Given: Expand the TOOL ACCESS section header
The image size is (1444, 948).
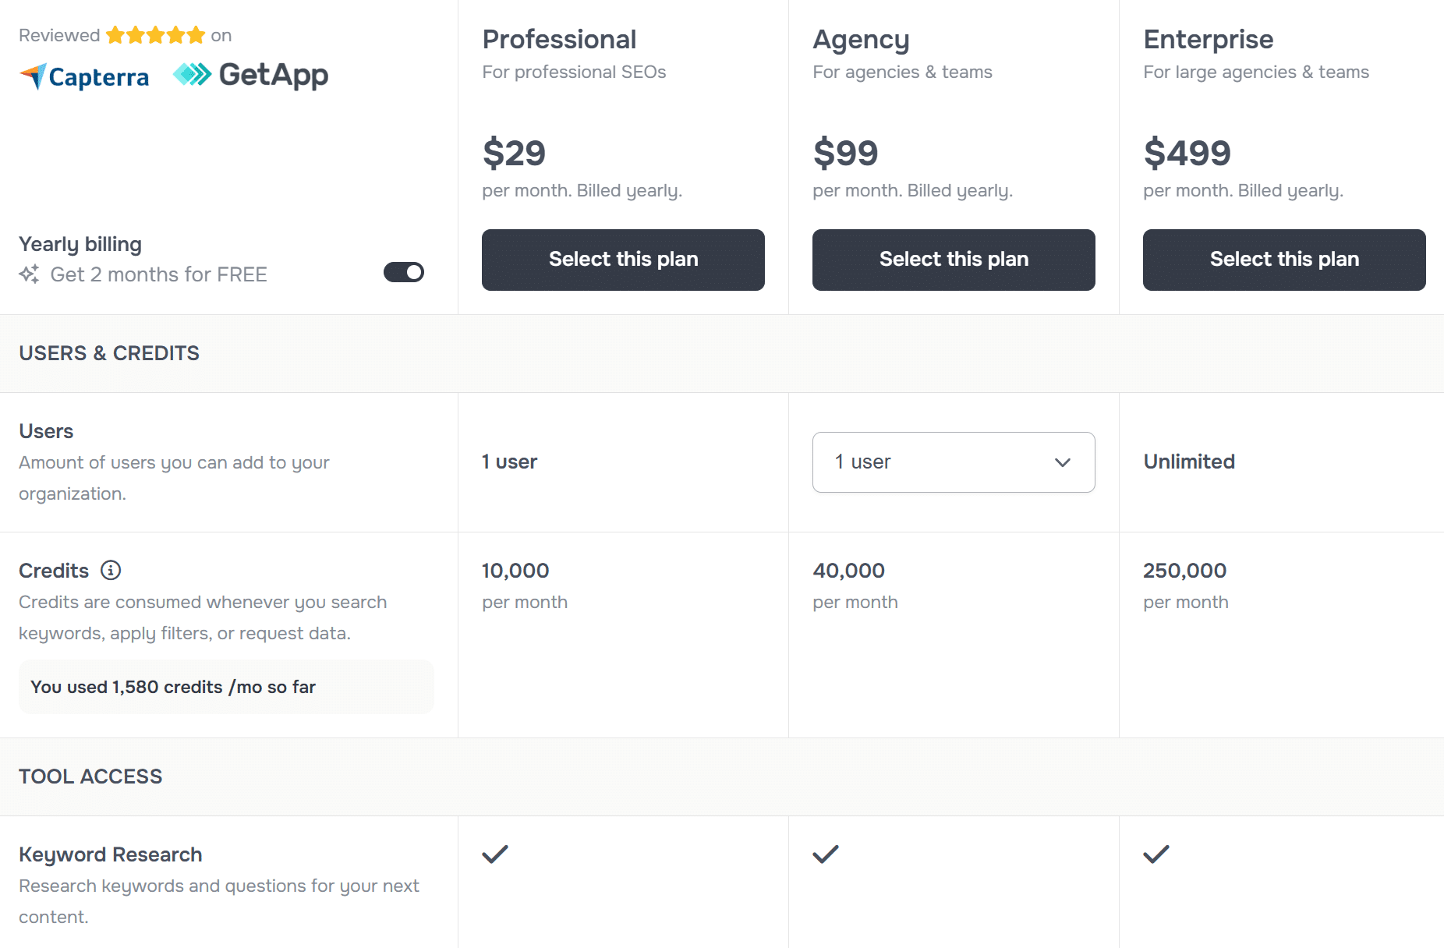Looking at the screenshot, I should coord(90,776).
